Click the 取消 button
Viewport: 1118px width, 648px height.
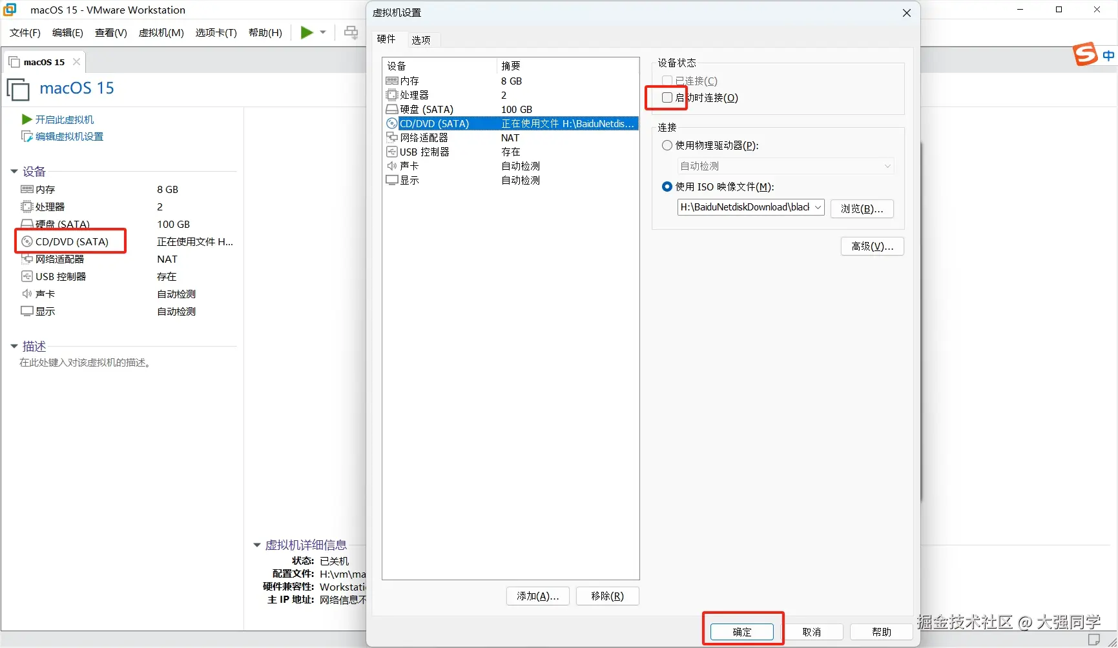point(812,632)
